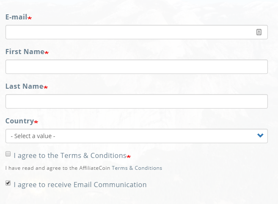
Task: Click the red asterisk beside E-mail
Action: tap(30, 18)
